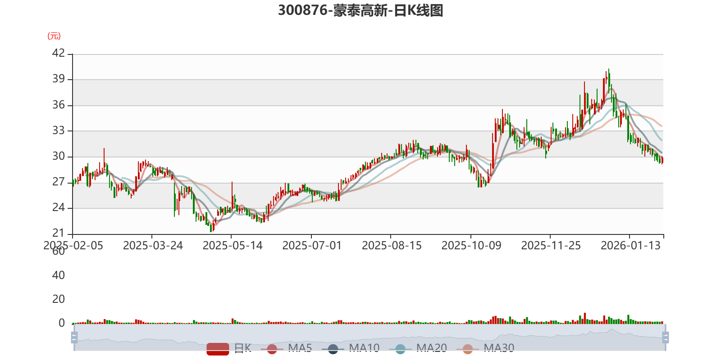Image resolution: width=721 pixels, height=360 pixels.
Task: Click the 33 price axis label
Action: [59, 130]
